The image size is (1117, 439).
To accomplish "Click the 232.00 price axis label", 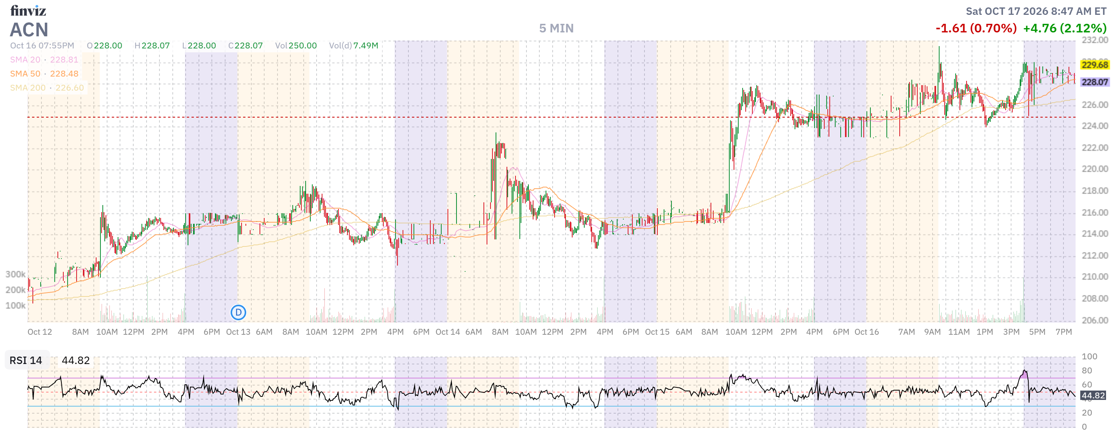I will click(1094, 40).
